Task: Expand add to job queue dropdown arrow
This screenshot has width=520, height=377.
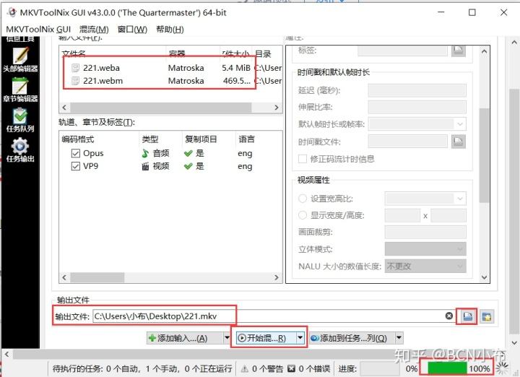Action: tap(399, 338)
